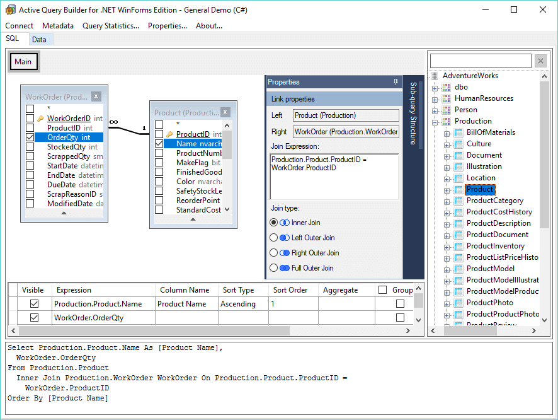This screenshot has width=558, height=420.
Task: Click the AdventureWorks database icon
Action: click(435, 76)
